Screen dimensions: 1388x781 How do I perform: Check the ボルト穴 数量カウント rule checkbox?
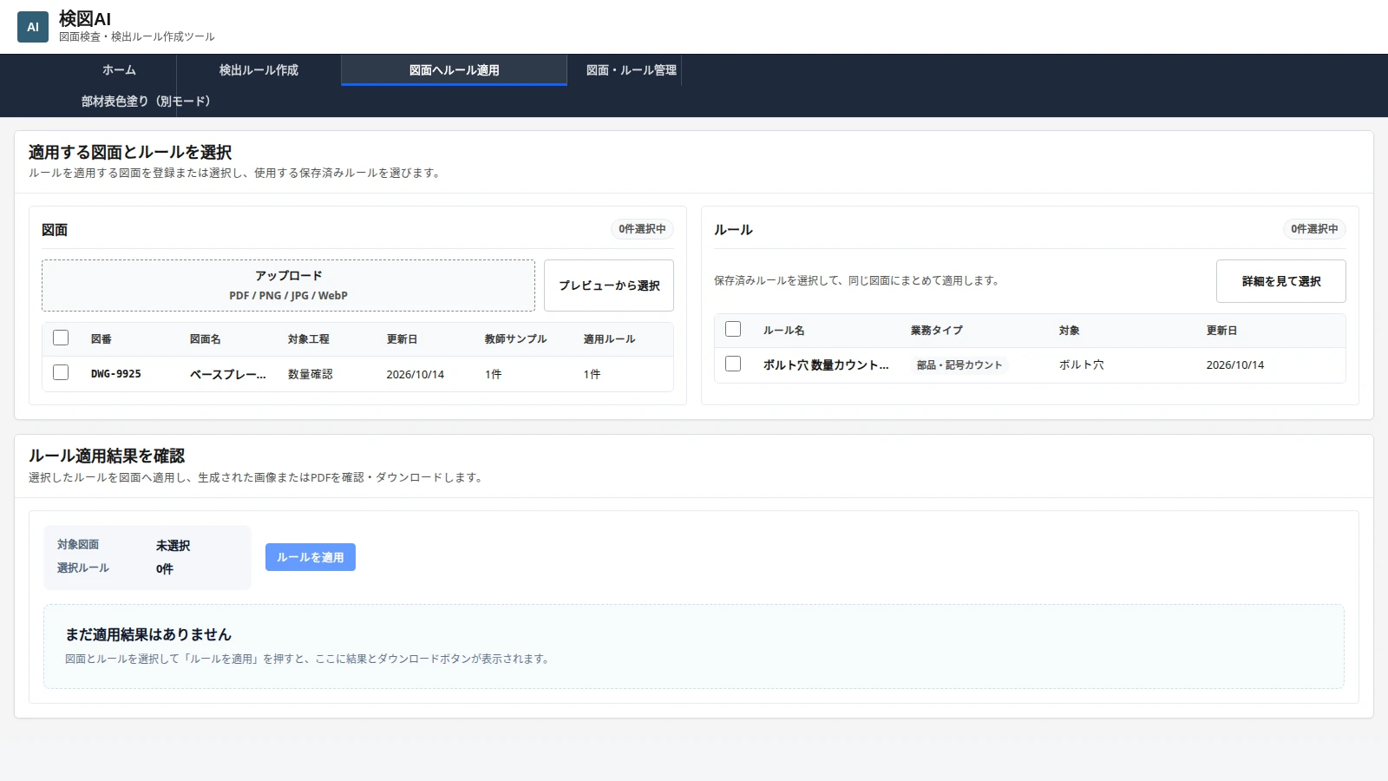tap(733, 364)
